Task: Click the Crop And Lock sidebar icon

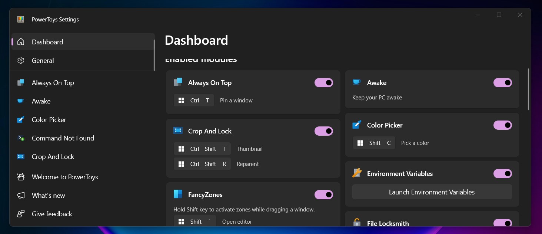Action: [21, 156]
